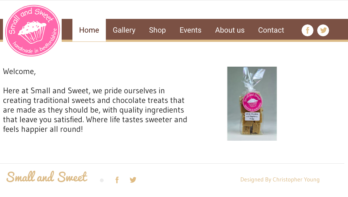Open the Facebook icon in the header

coord(308,30)
